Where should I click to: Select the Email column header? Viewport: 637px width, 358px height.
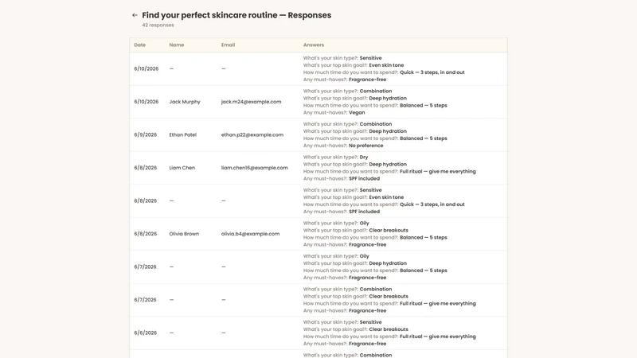click(x=228, y=45)
